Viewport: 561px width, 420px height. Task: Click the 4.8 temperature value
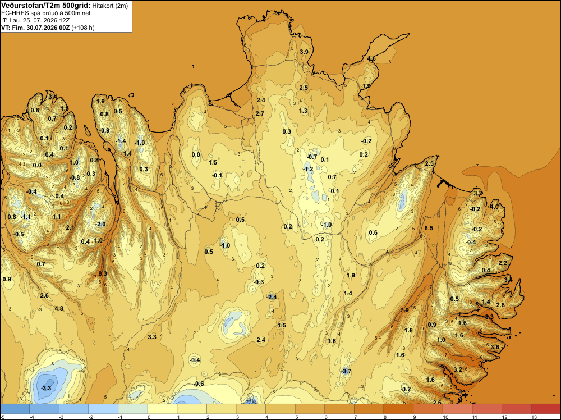[59, 308]
